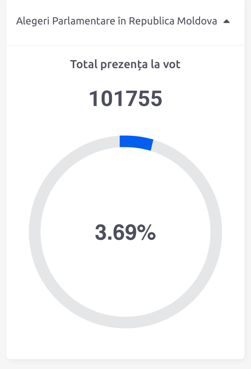
Task: Collapse the panel using the up-arrow caret
Action: 227,21
